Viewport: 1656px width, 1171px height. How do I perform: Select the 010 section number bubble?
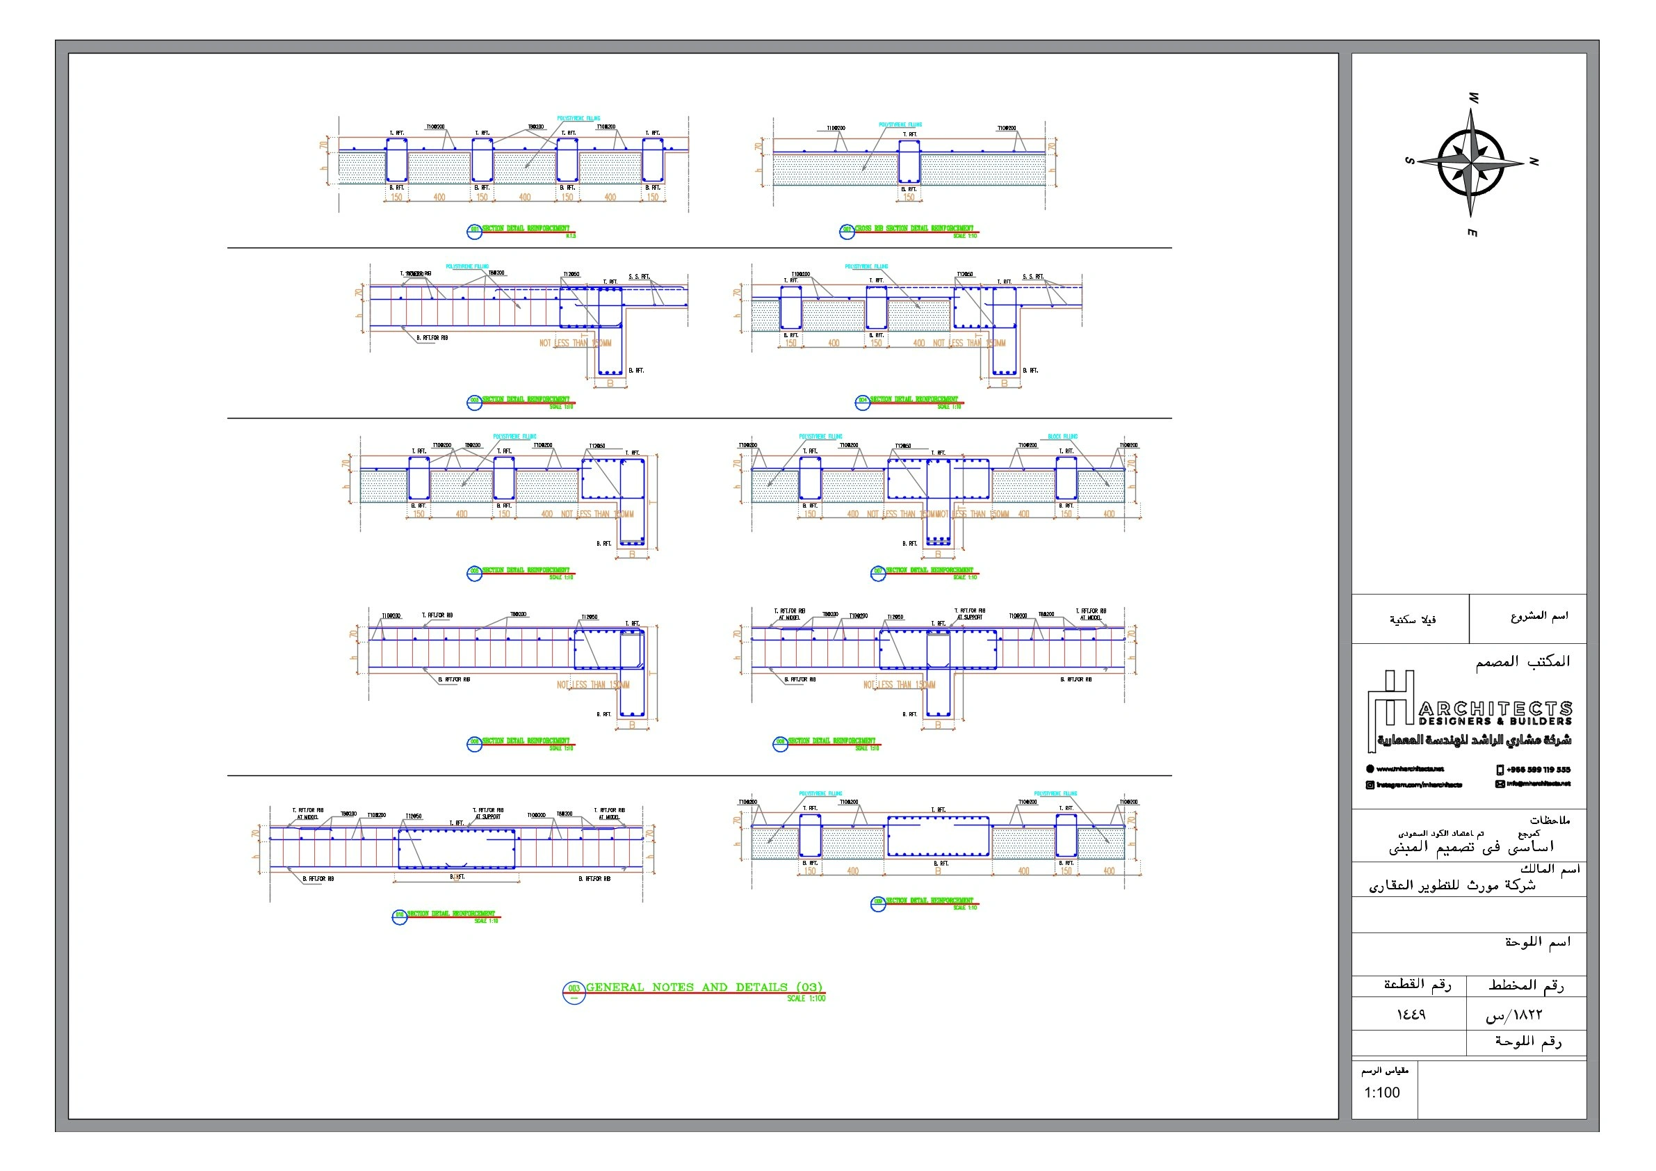click(400, 916)
